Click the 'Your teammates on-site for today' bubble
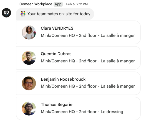Screen dimensions: 156x122 tap(55, 14)
